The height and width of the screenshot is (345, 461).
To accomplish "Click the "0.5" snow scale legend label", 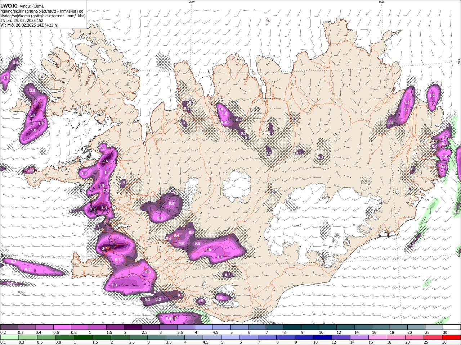I will (x=57, y=332).
